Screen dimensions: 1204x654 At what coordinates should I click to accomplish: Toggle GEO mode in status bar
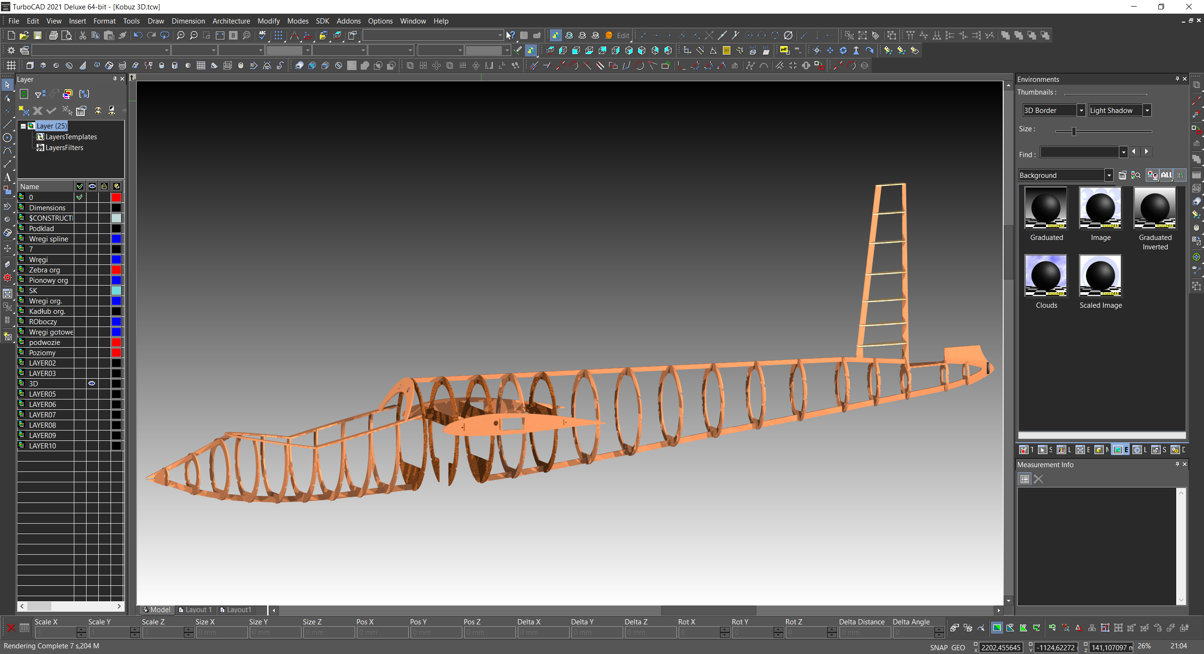pyautogui.click(x=958, y=647)
